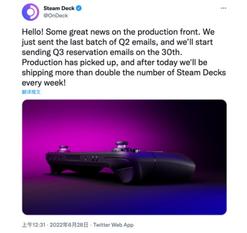Open the three-dot more options menu
The image size is (247, 233).
pos(223,8)
